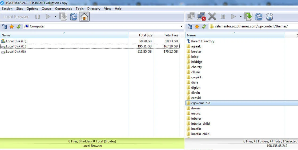The height and width of the screenshot is (150, 298).
Task: Click the Parent Directory entry
Action: click(203, 41)
